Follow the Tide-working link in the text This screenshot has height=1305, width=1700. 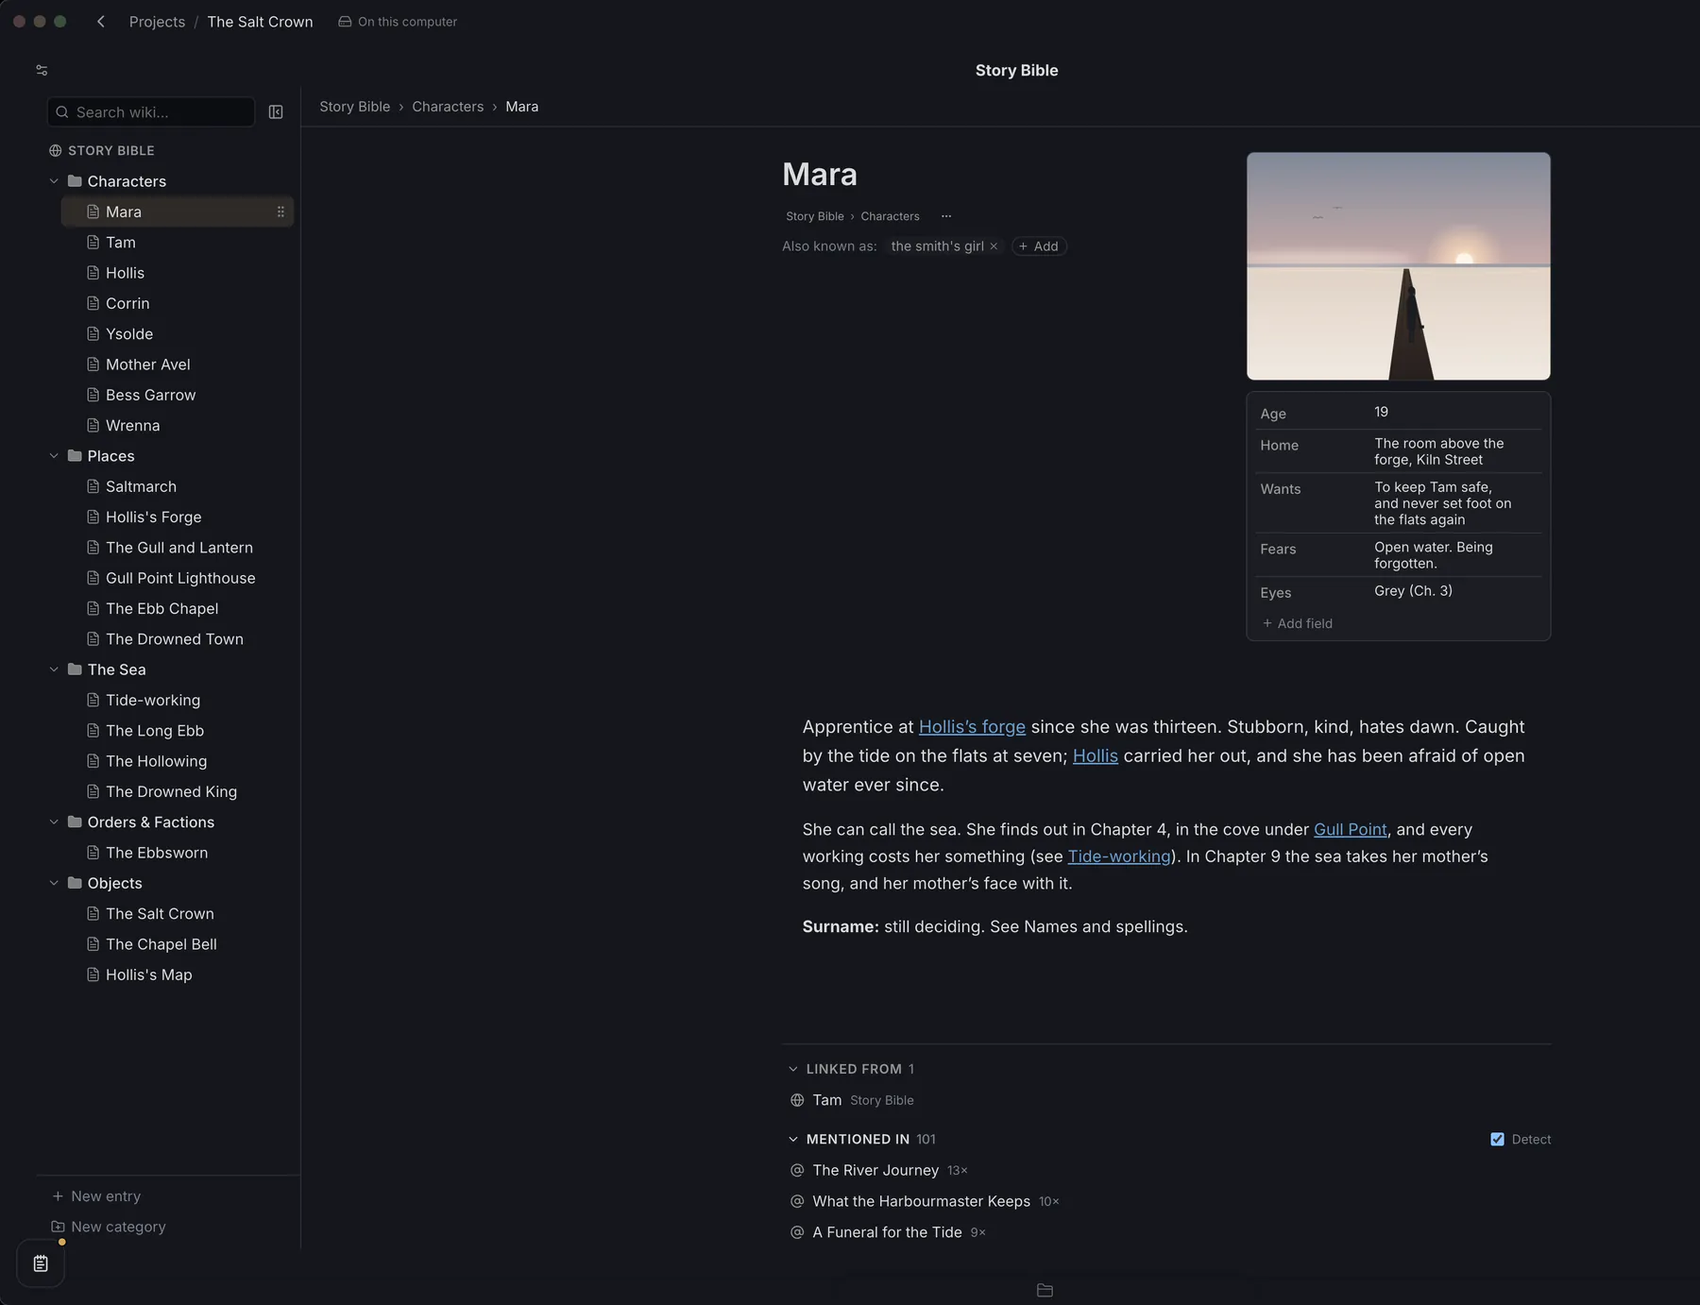tap(1118, 856)
